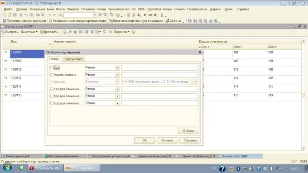The height and width of the screenshot is (173, 308).
Task: Click the New document toolbar icon
Action: (x=5, y=15)
